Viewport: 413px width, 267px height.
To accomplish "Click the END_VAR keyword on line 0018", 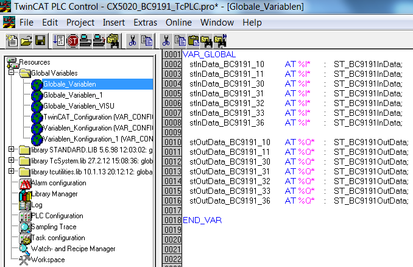I will [x=202, y=220].
